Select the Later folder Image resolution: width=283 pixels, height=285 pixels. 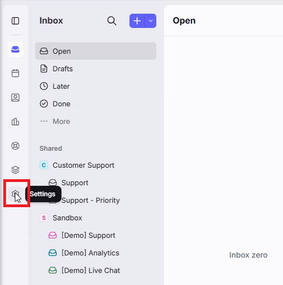95,86
